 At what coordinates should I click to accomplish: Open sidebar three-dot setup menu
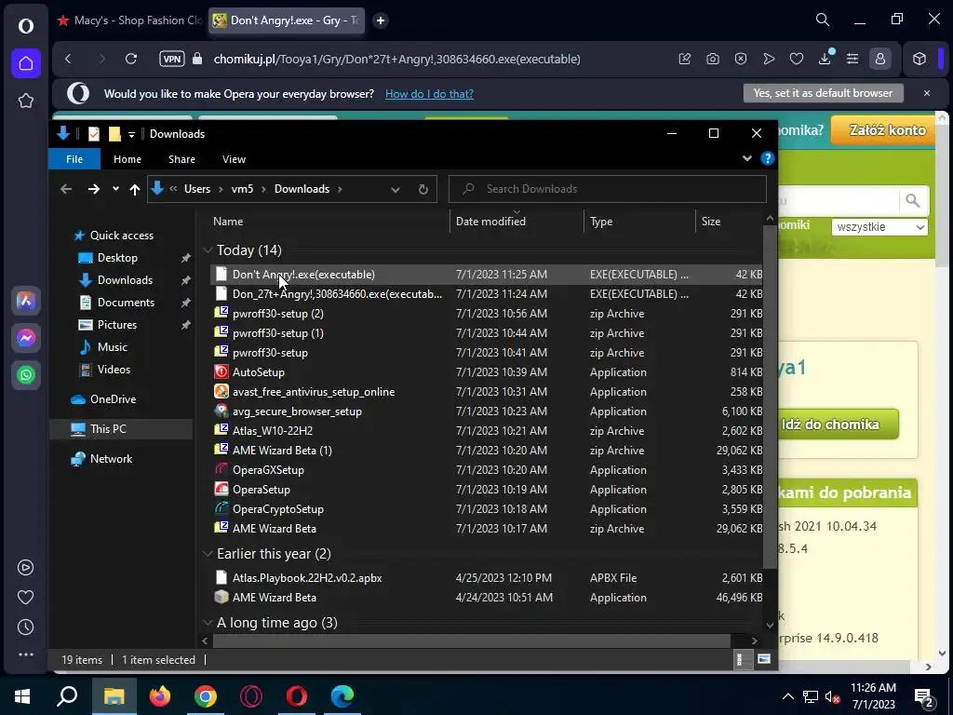[x=25, y=654]
